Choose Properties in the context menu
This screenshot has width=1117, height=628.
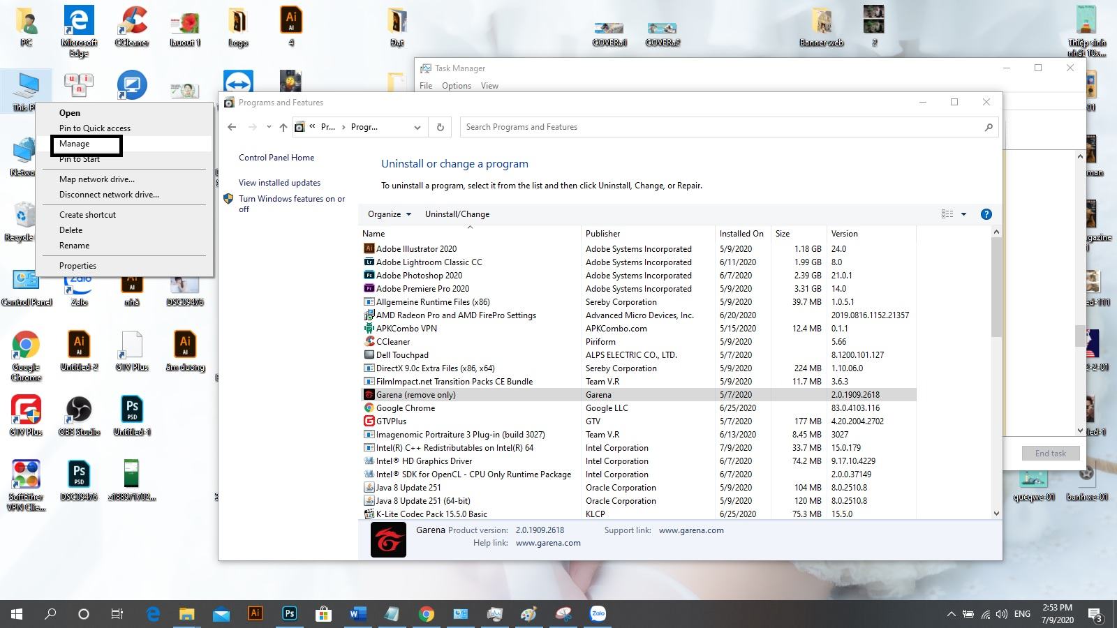[x=77, y=266]
